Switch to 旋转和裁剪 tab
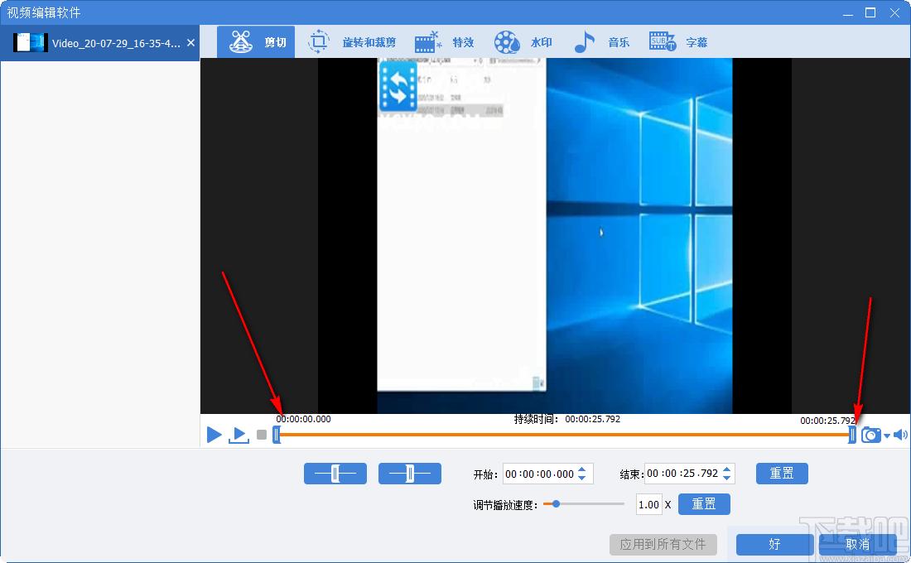Screen dimensions: 911x563 pyautogui.click(x=351, y=42)
